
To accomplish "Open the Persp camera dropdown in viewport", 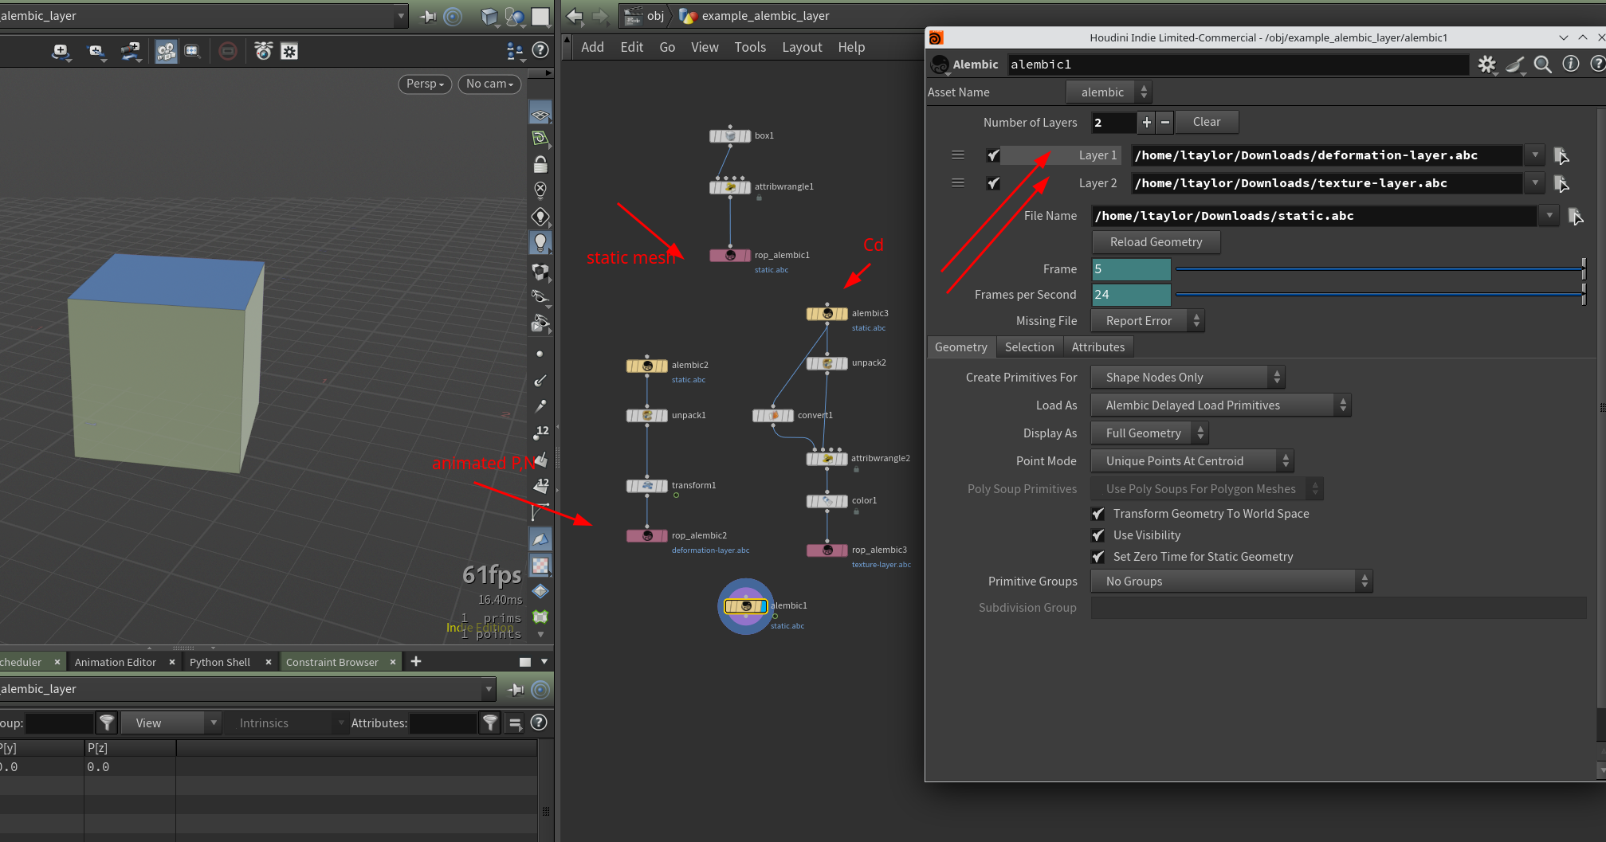I will click(425, 84).
